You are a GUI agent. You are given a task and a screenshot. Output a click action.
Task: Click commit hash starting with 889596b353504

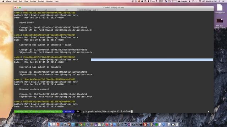[49, 102]
